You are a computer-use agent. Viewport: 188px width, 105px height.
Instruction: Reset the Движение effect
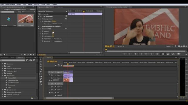point(66,16)
